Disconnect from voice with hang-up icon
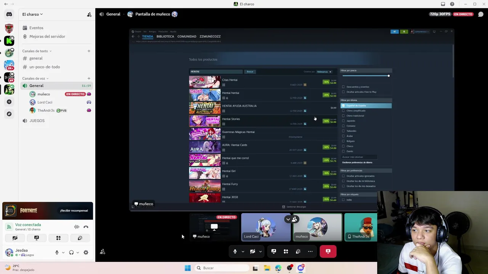Screen dimensions: 488x274 (x=86, y=227)
